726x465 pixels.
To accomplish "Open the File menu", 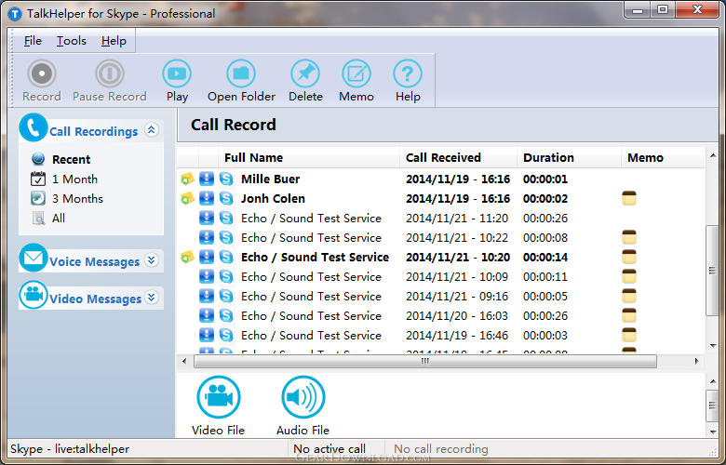I will tap(33, 41).
